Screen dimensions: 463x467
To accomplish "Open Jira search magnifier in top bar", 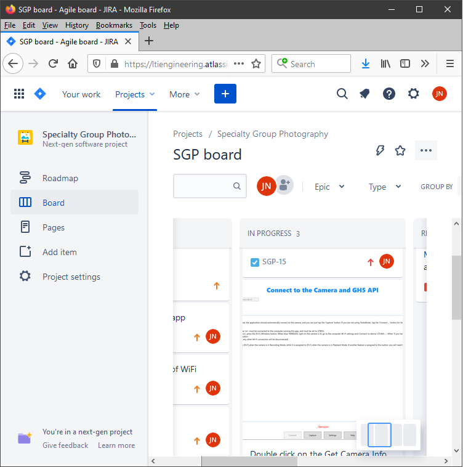I will (x=342, y=94).
